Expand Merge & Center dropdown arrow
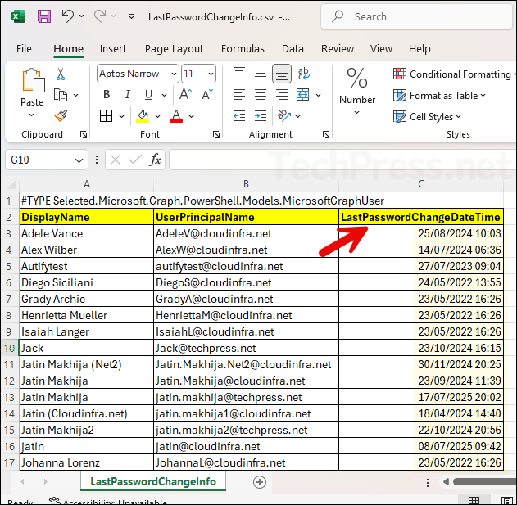Screen dimensions: 517x505 318,95
